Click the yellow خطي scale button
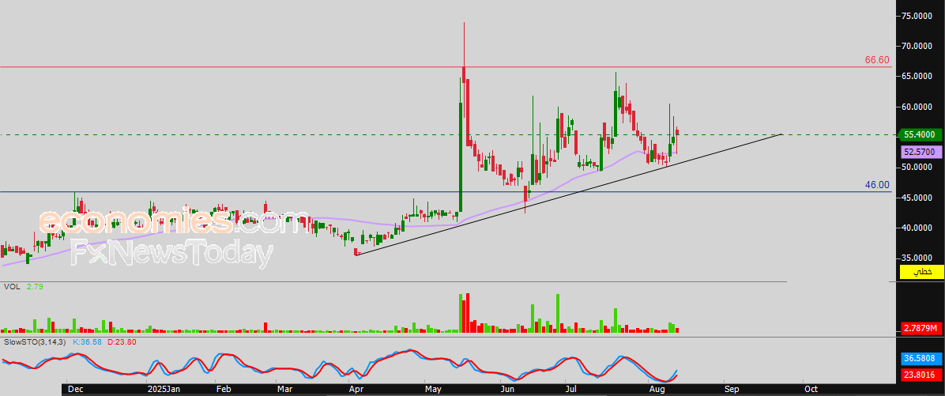Viewport: 945px width, 396px height. [921, 272]
